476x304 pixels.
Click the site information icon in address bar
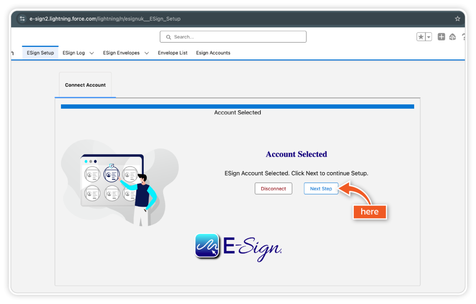point(22,19)
